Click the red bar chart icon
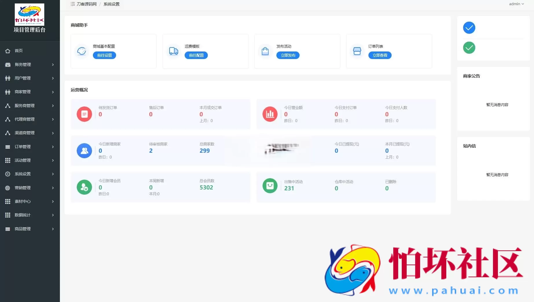Viewport: 534px width, 302px height. [270, 114]
